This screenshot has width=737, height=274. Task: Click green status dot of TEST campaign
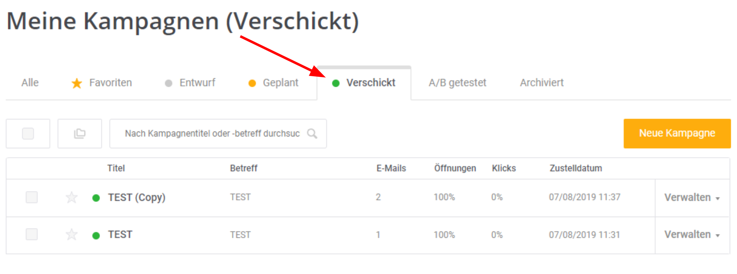[96, 235]
